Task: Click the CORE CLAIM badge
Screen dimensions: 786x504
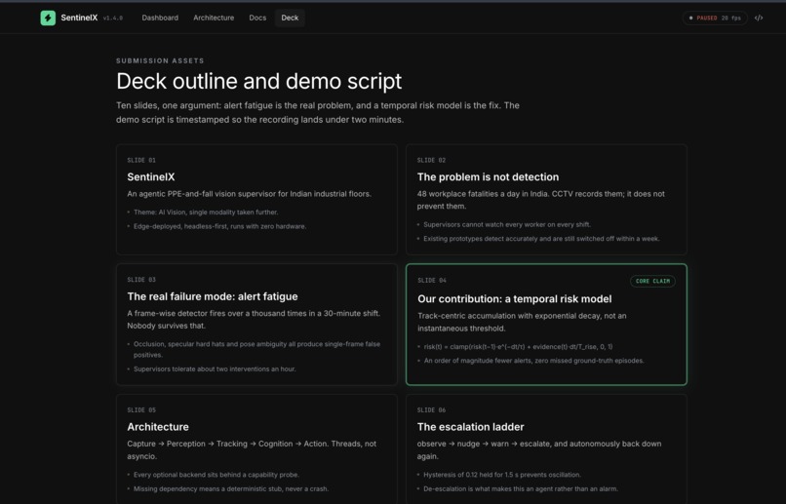Action: 652,281
